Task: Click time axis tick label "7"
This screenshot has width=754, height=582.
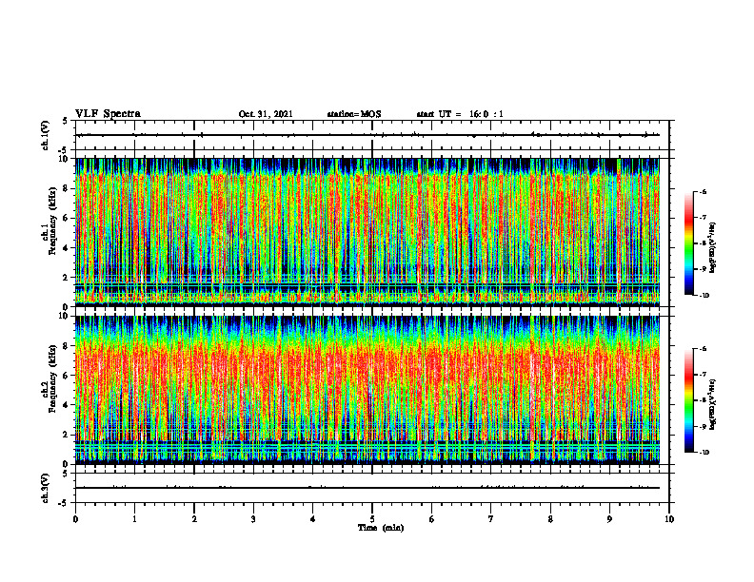Action: pos(491,519)
